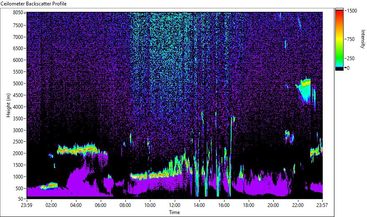Click the 6500 height tick label

click(18, 49)
